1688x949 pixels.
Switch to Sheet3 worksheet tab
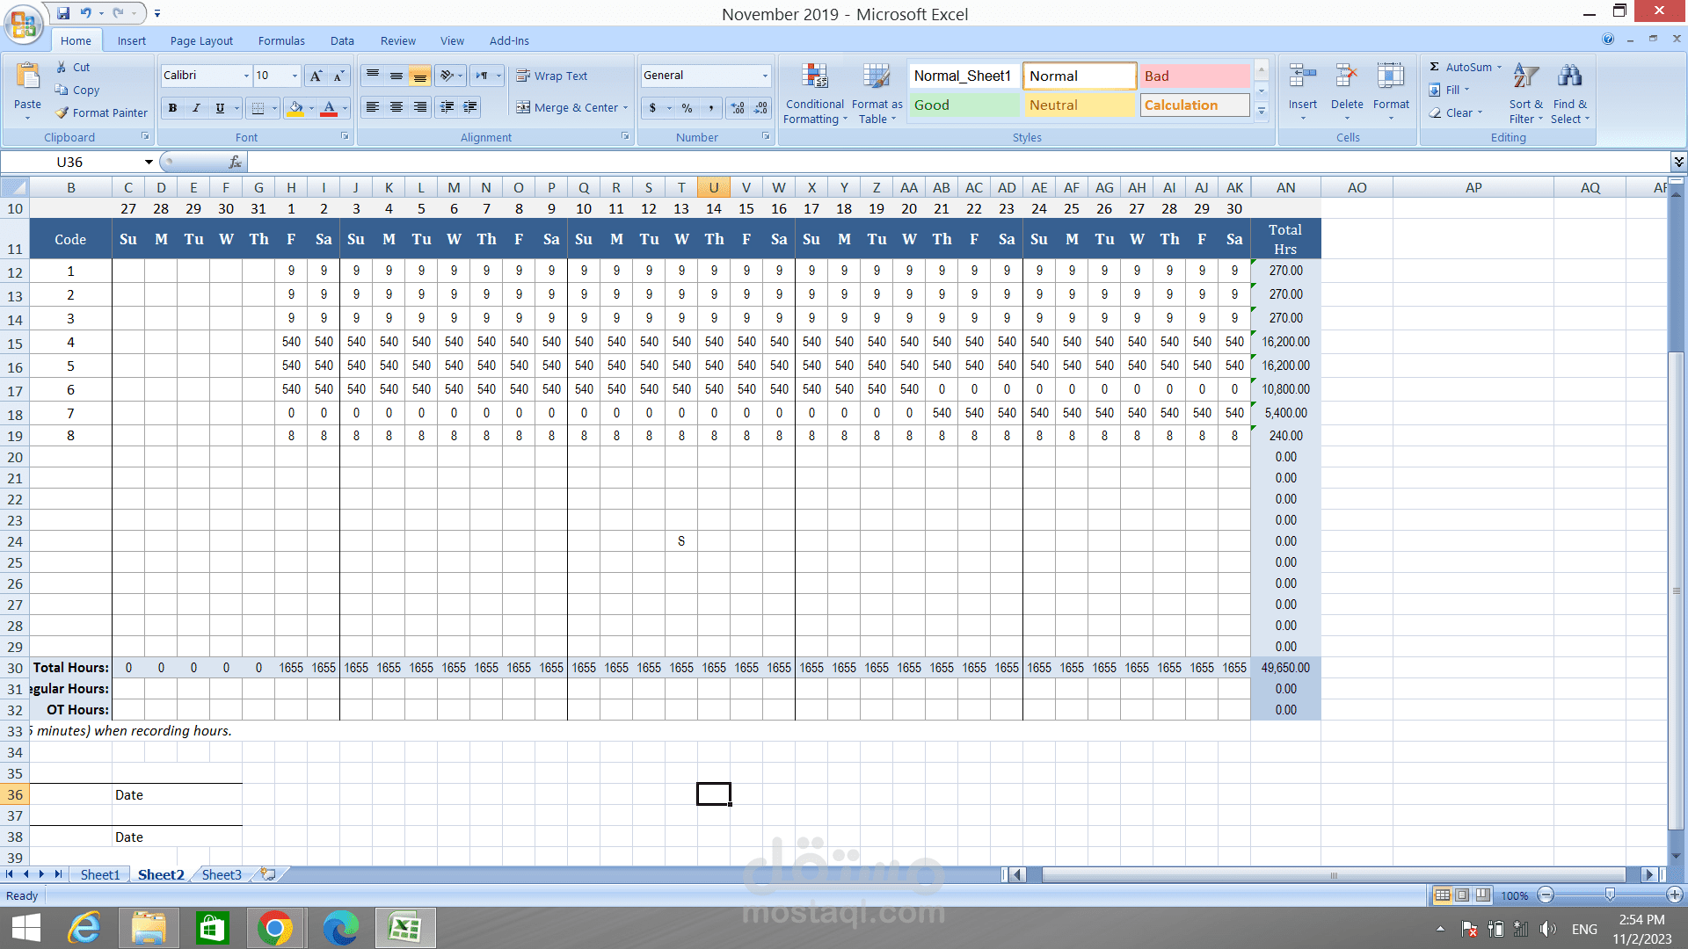click(221, 874)
